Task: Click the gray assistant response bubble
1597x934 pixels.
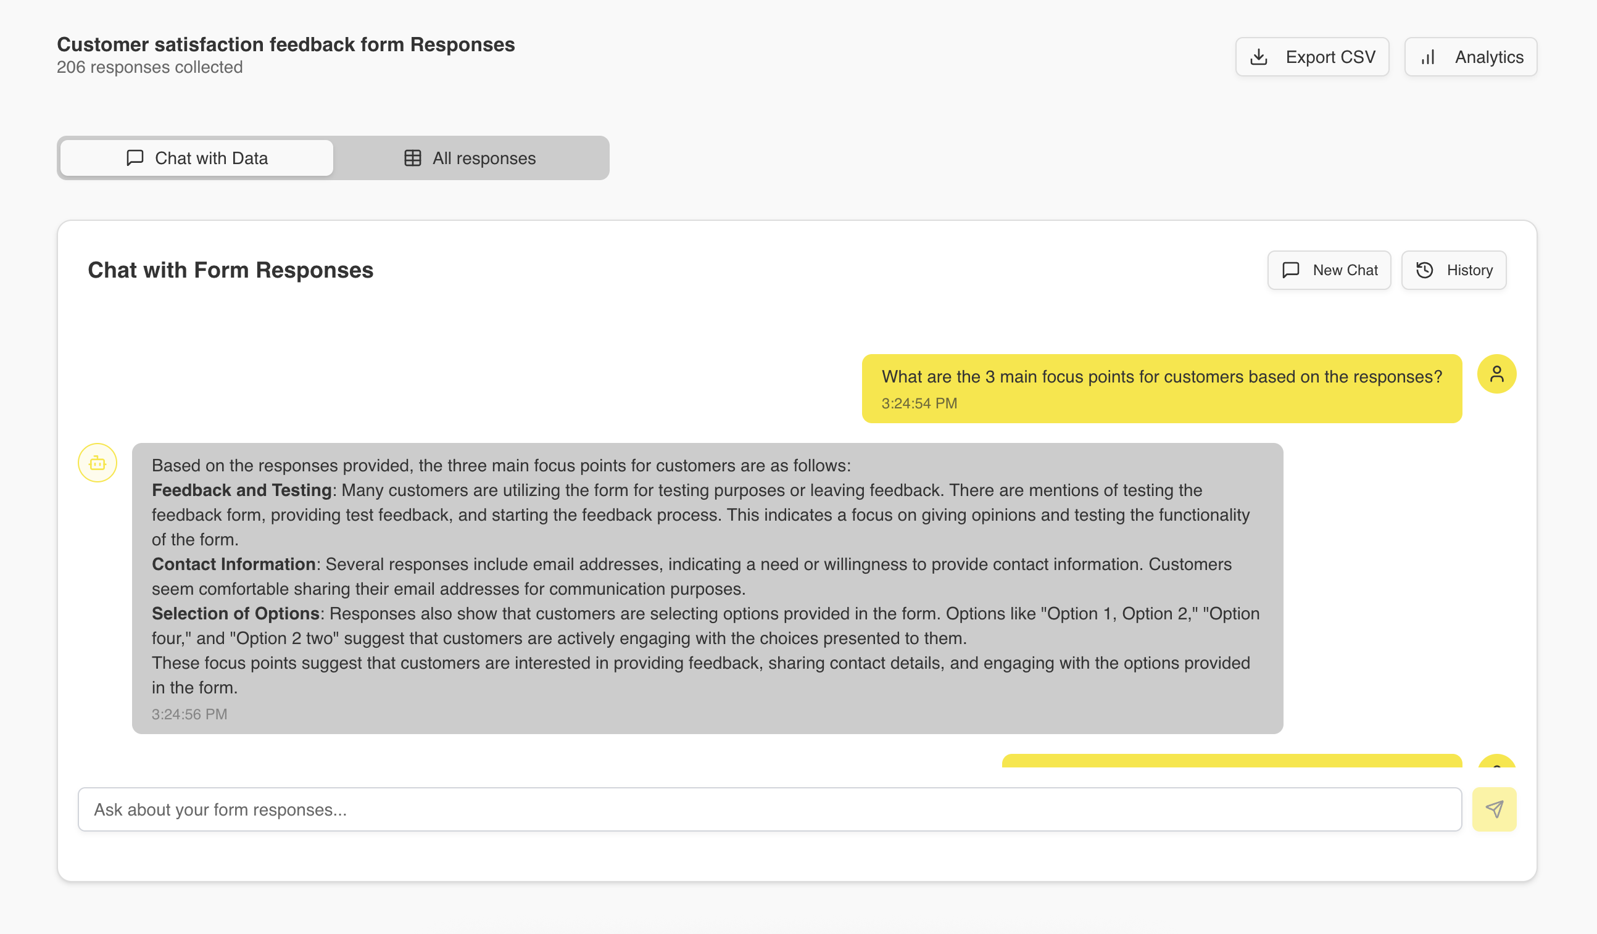Action: point(707,588)
